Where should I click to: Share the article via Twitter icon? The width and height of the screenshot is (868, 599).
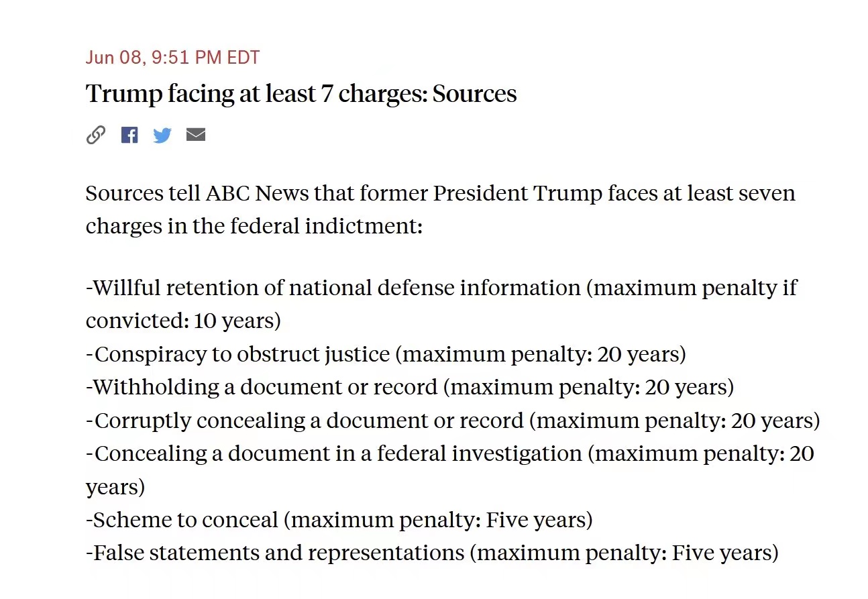(162, 135)
